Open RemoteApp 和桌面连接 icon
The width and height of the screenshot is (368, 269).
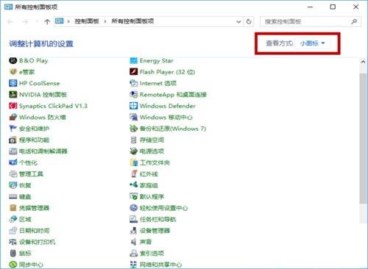click(133, 94)
